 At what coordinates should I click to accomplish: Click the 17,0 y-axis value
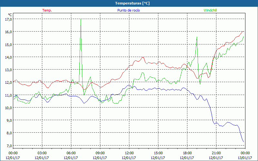click(9, 19)
